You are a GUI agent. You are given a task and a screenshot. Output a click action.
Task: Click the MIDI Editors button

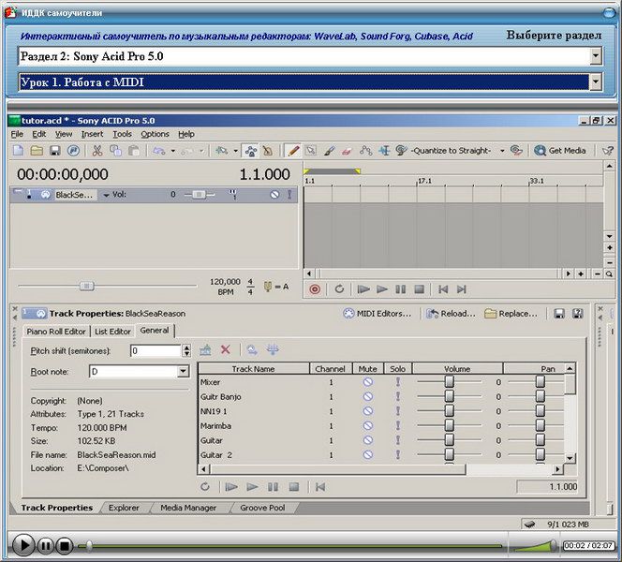click(378, 314)
